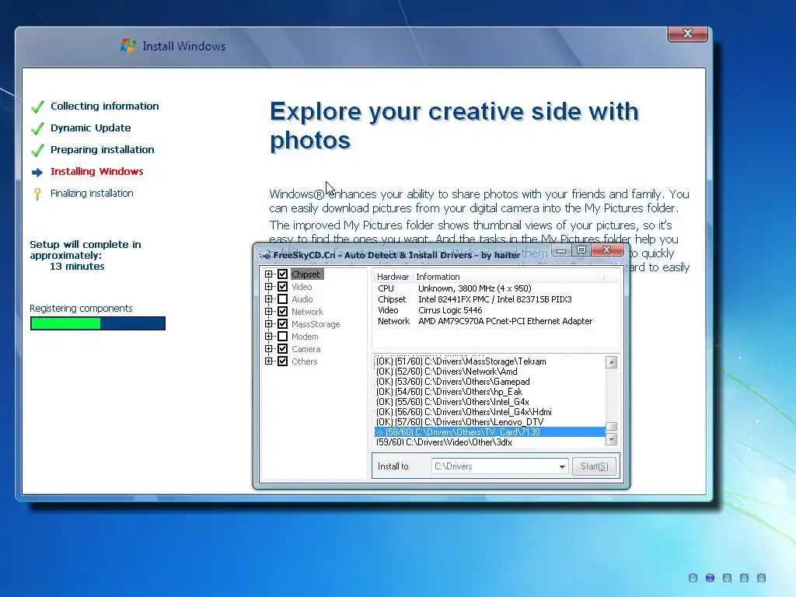Open the Install to path dropdown
The height and width of the screenshot is (597, 796).
click(562, 466)
